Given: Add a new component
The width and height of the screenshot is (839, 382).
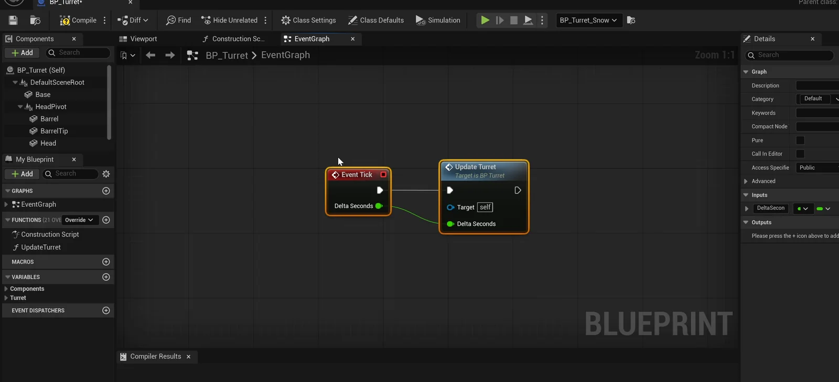Looking at the screenshot, I should coord(22,53).
